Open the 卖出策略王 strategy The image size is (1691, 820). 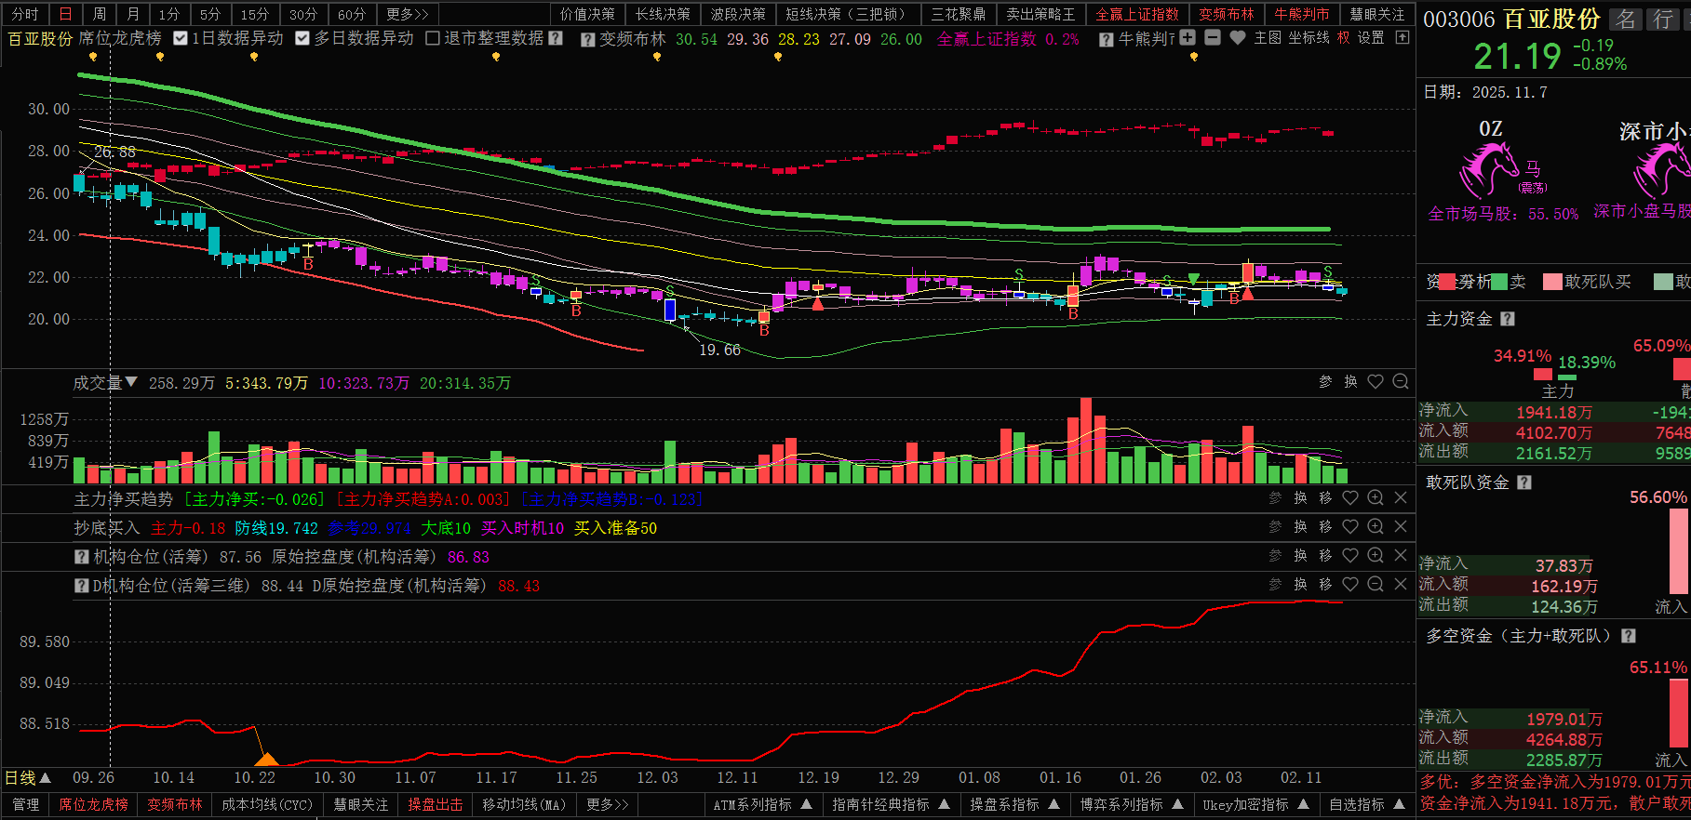(x=1040, y=14)
